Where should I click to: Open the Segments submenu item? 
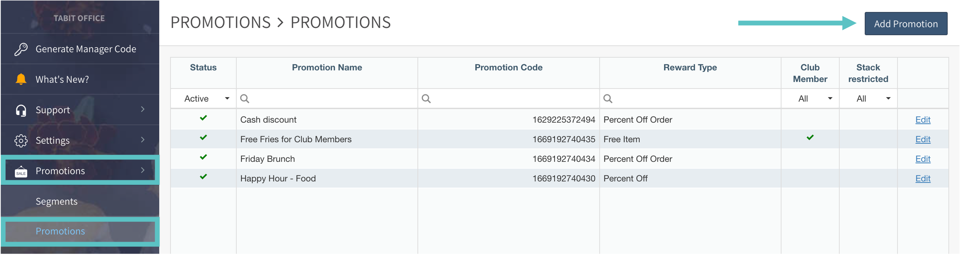point(57,201)
